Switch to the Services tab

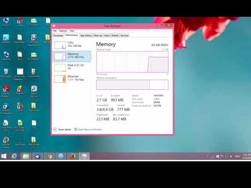[x=124, y=36]
